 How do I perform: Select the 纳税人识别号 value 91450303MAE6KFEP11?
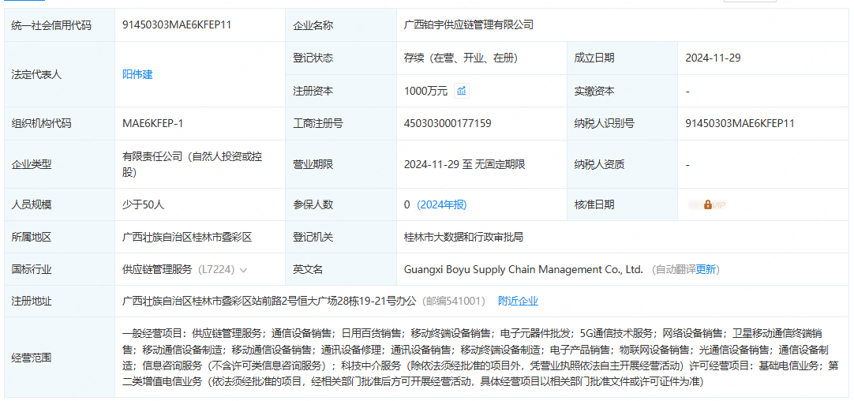point(740,124)
